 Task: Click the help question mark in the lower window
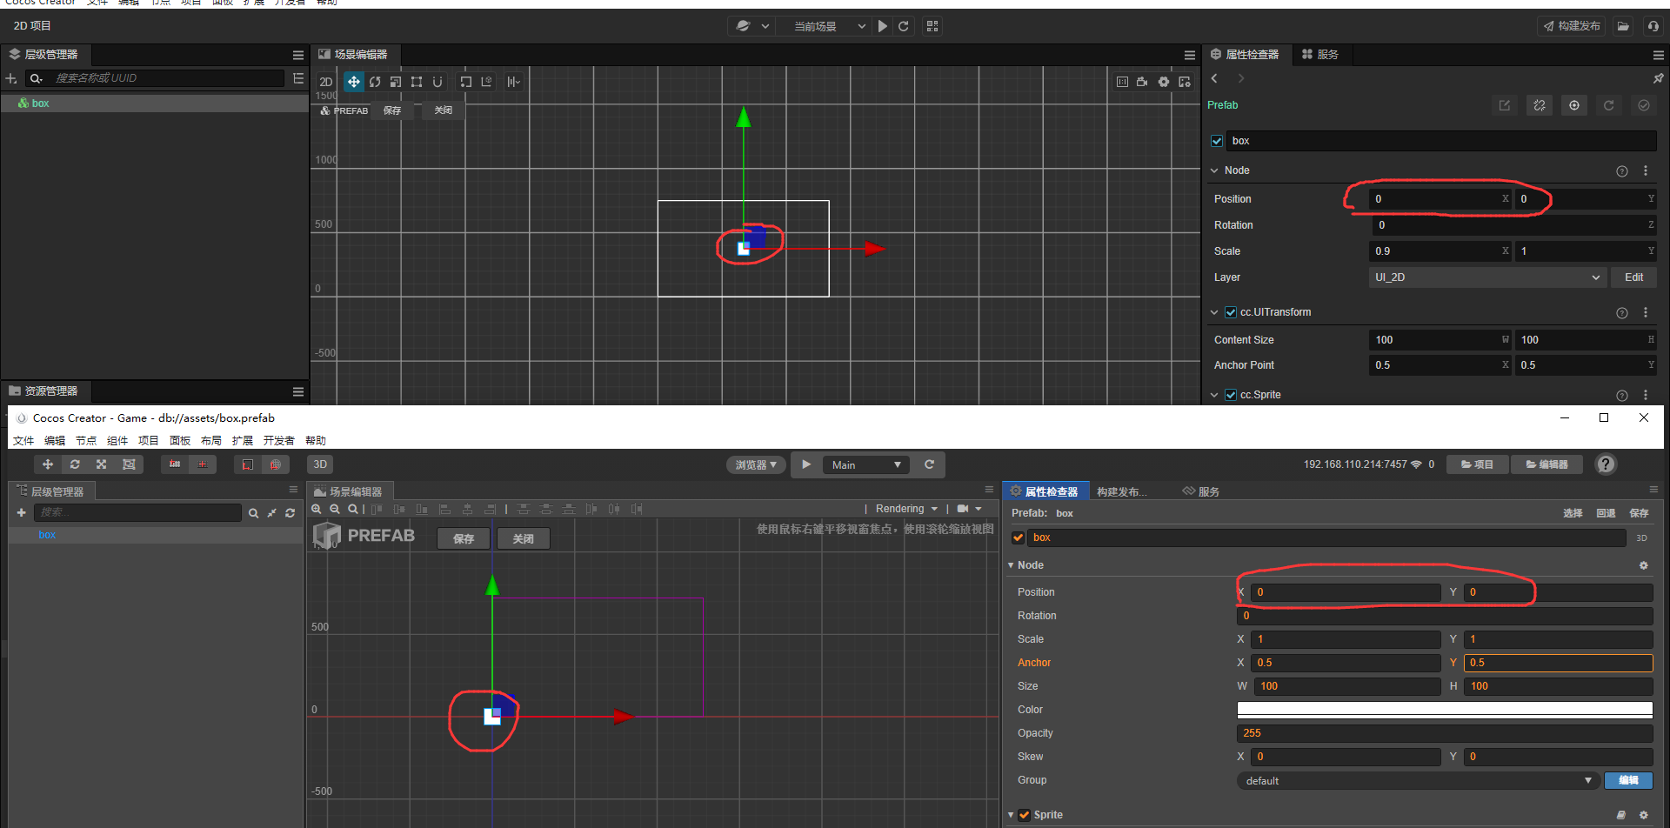point(1606,464)
